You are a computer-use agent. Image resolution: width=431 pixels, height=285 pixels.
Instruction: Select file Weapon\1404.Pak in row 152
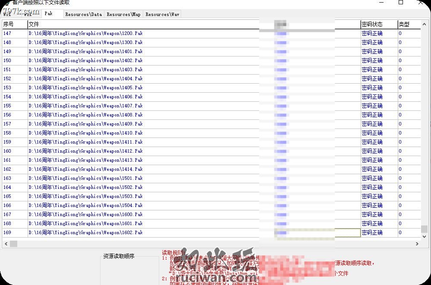85,78
